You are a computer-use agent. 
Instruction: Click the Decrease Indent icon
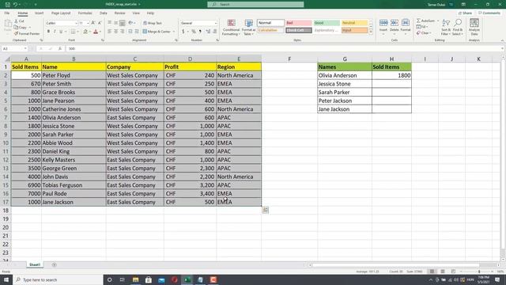(x=130, y=32)
